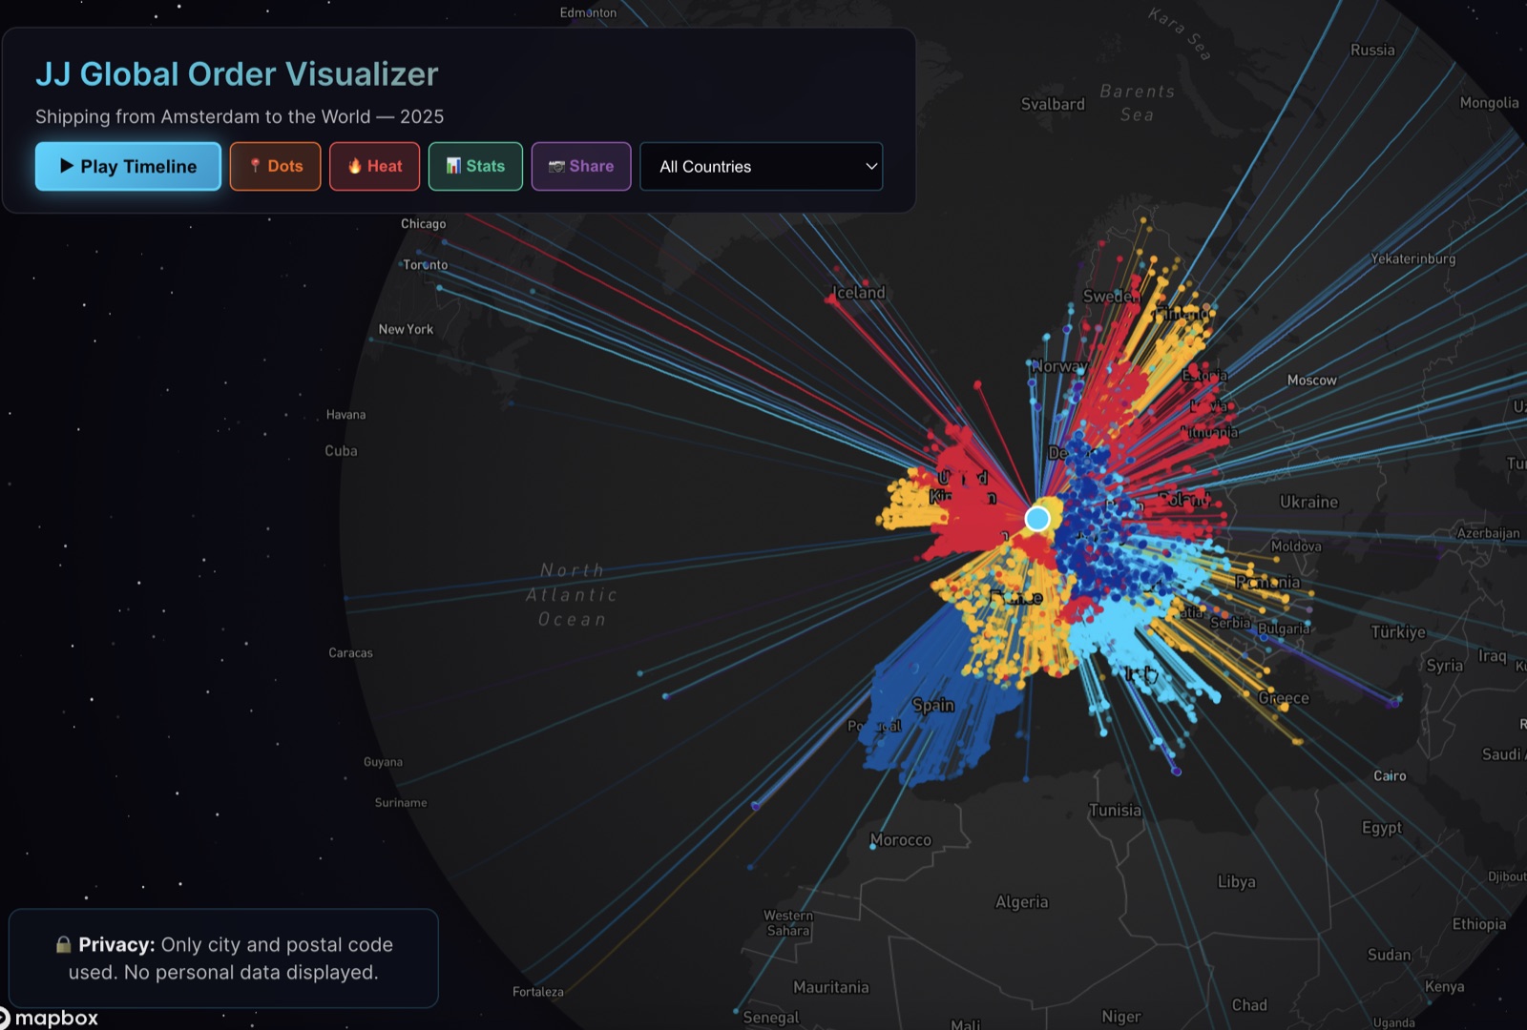Click the Senegal map label

[x=771, y=1018]
